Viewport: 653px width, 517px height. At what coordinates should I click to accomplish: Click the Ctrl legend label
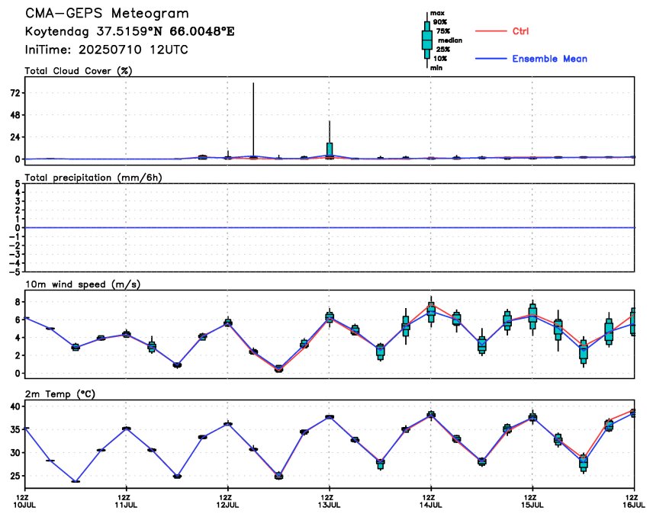520,31
